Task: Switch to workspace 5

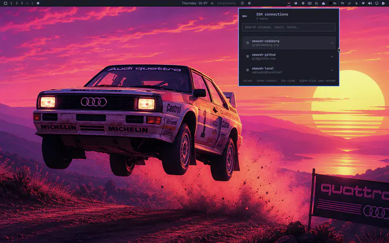Action: tap(32, 3)
